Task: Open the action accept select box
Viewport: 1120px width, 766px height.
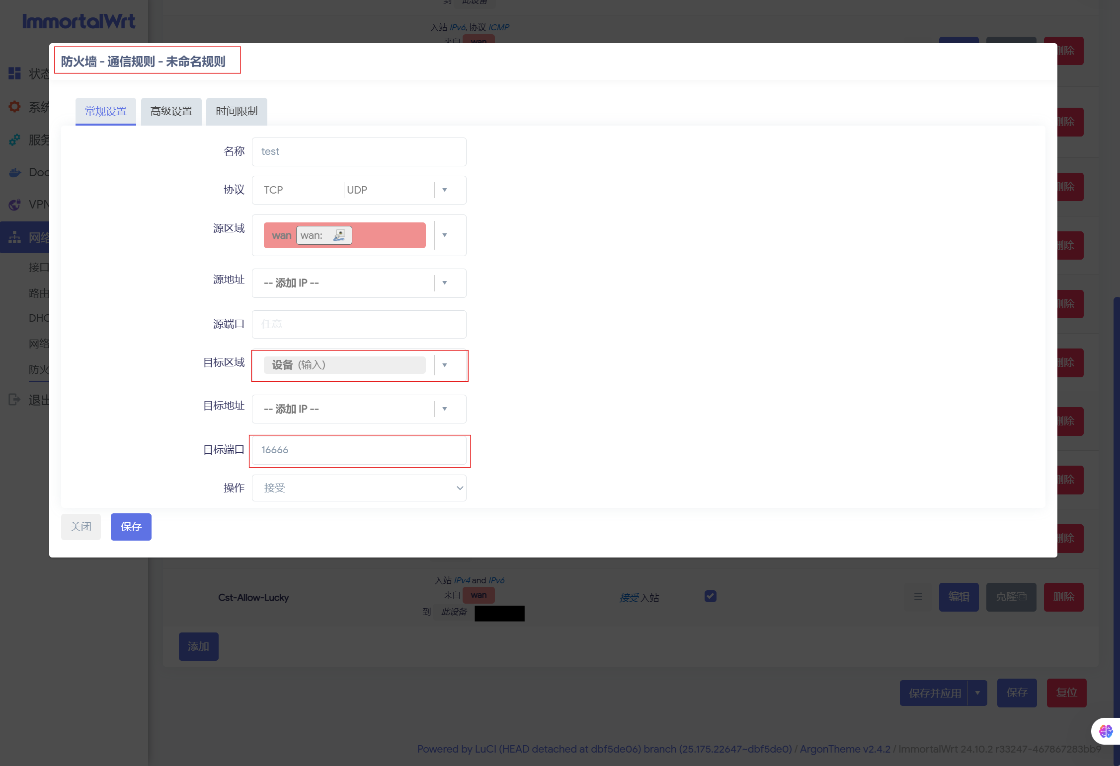Action: click(359, 488)
